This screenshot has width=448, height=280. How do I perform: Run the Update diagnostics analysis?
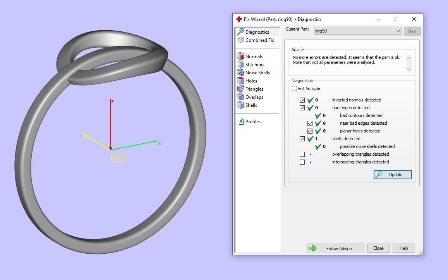(x=392, y=174)
